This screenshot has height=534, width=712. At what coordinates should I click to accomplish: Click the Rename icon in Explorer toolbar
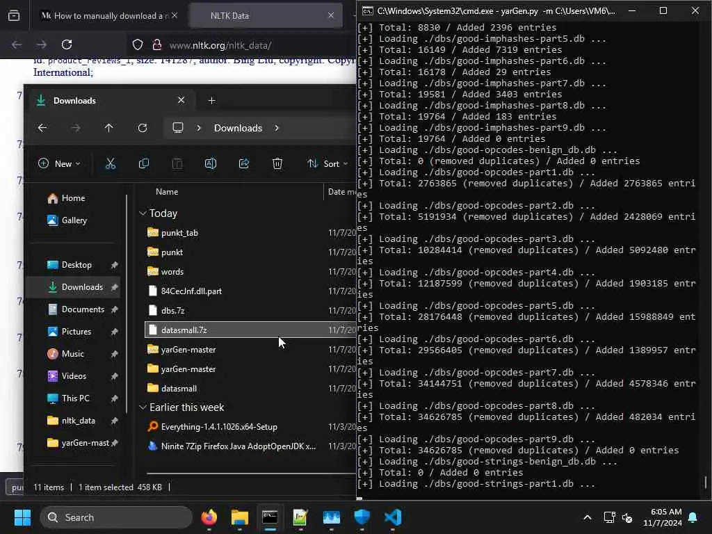[x=211, y=164]
